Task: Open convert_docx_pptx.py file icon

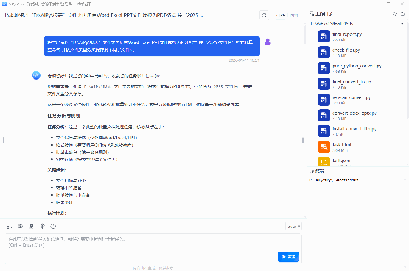Action: (x=324, y=116)
